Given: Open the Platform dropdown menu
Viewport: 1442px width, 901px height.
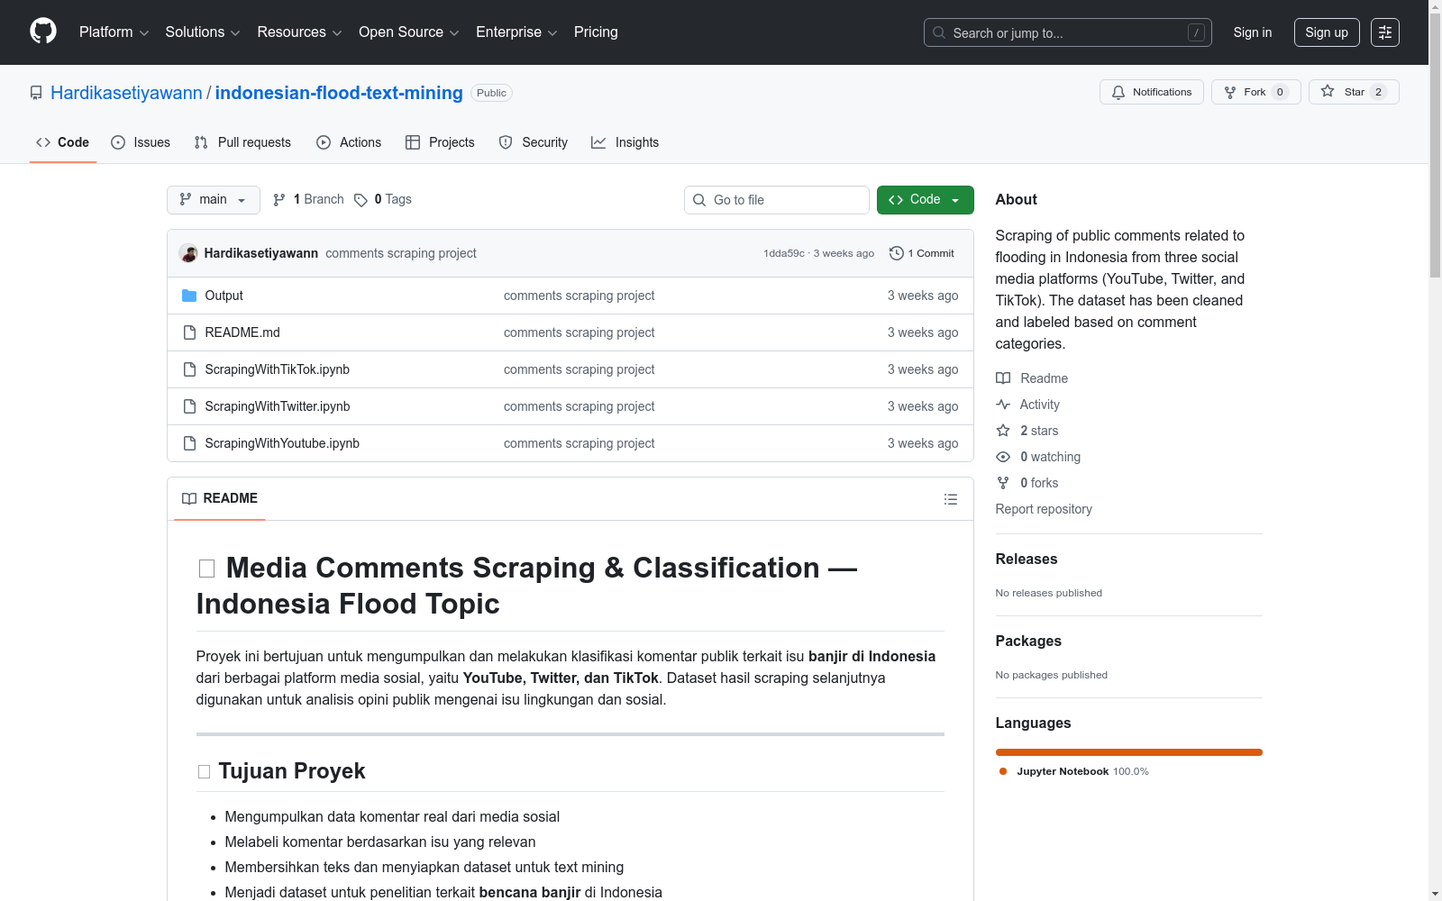Looking at the screenshot, I should click(x=114, y=32).
